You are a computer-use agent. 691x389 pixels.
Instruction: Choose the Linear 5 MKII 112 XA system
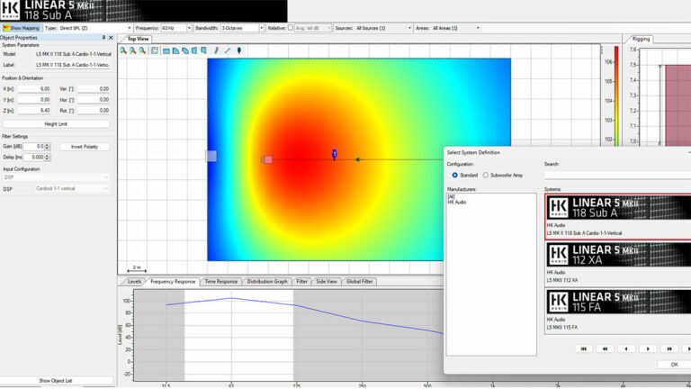(x=618, y=263)
